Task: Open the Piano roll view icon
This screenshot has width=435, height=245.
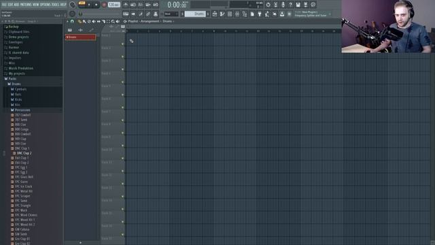Action: [x=222, y=14]
